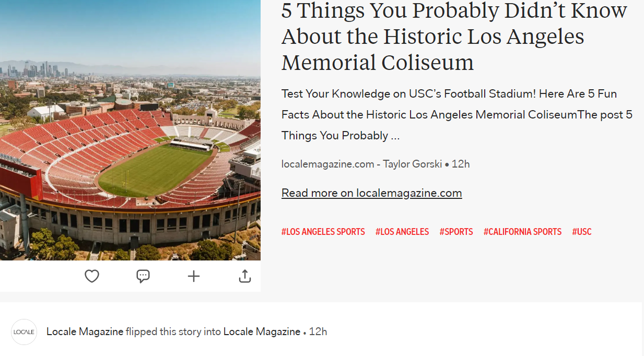Open comments via the speech bubble icon

pyautogui.click(x=143, y=276)
